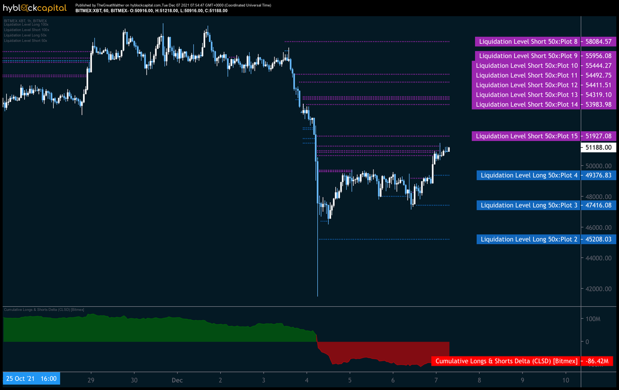This screenshot has width=619, height=390.
Task: Click the Short 50x Plot 10 label 55444.27
Action: pyautogui.click(x=544, y=66)
